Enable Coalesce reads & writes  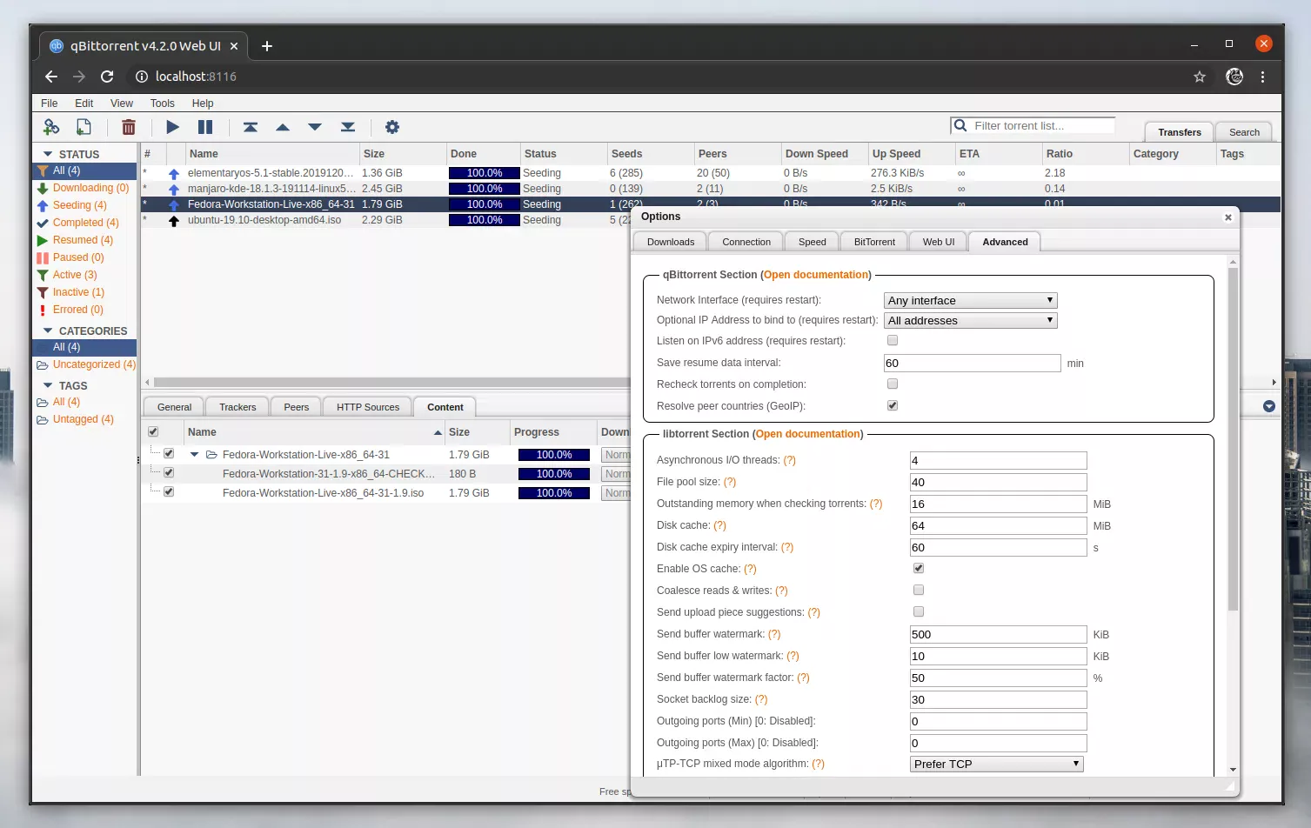coord(918,590)
